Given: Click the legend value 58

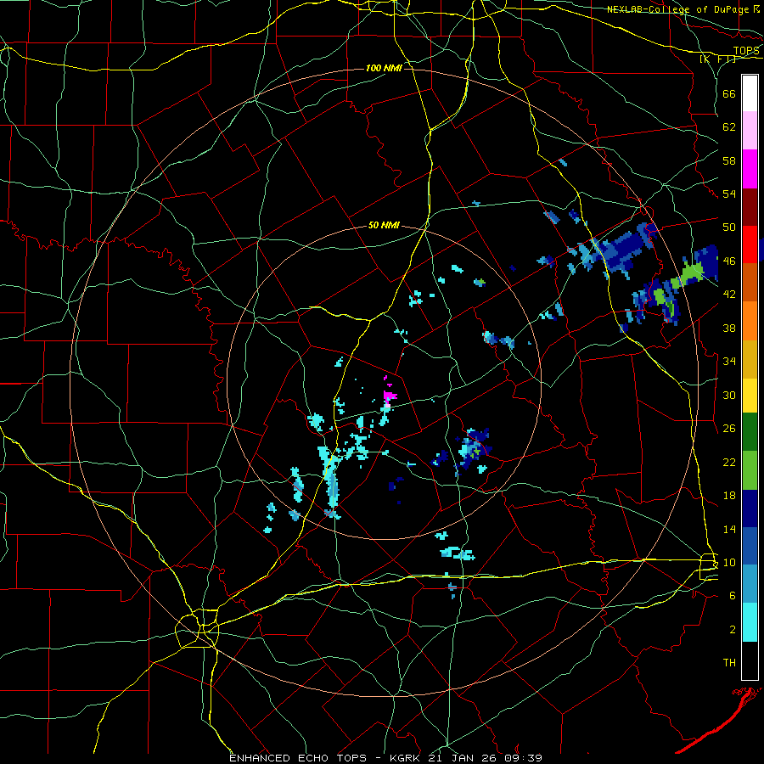Looking at the screenshot, I should pyautogui.click(x=729, y=160).
